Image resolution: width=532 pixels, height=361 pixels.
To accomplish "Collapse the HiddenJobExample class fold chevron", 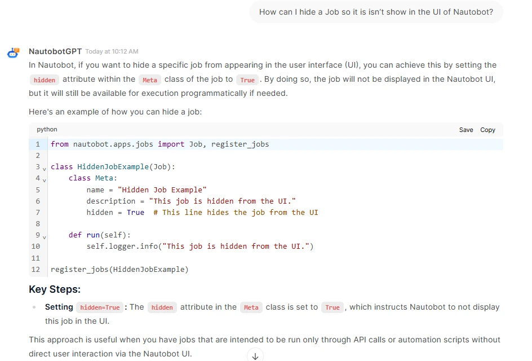I will [45, 169].
